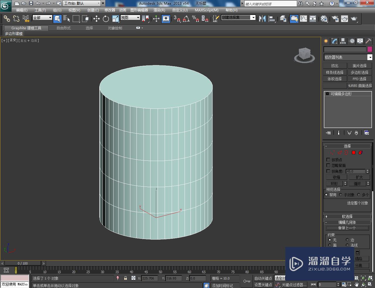This screenshot has width=375, height=288.
Task: Select the 子对象 preview radio button
Action: (x=340, y=194)
